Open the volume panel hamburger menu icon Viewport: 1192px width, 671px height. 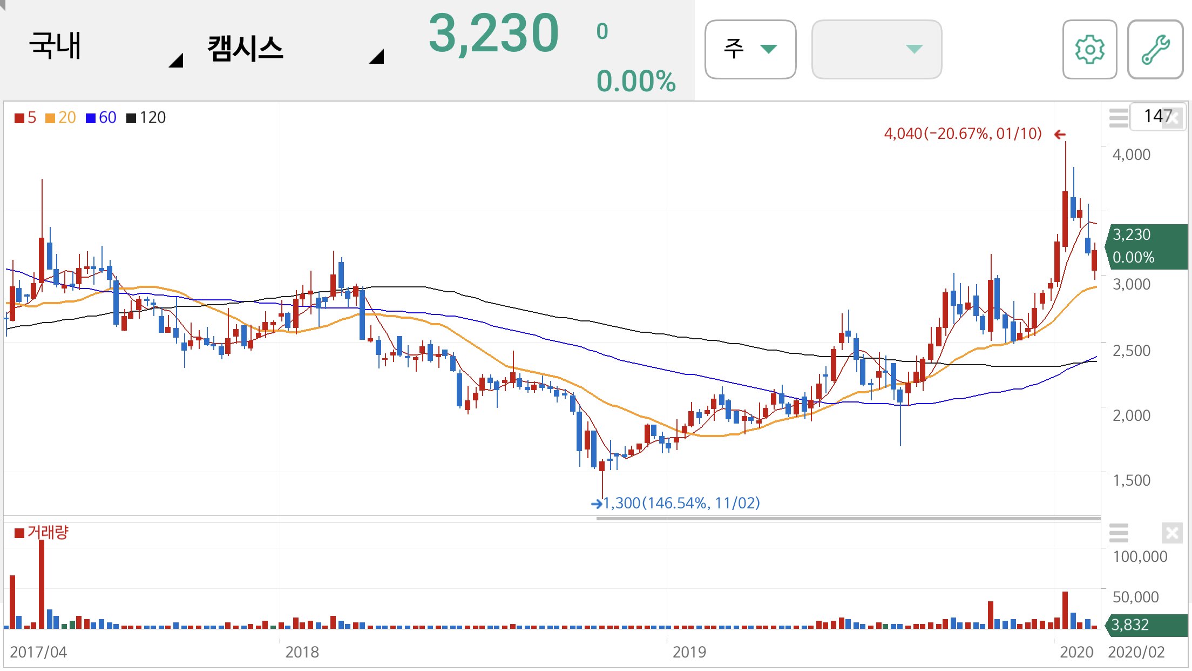tap(1119, 533)
